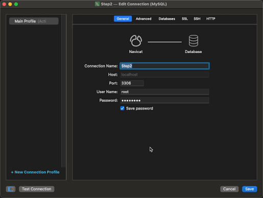Click the Port 3306 field
Image resolution: width=263 pixels, height=198 pixels.
click(132, 83)
